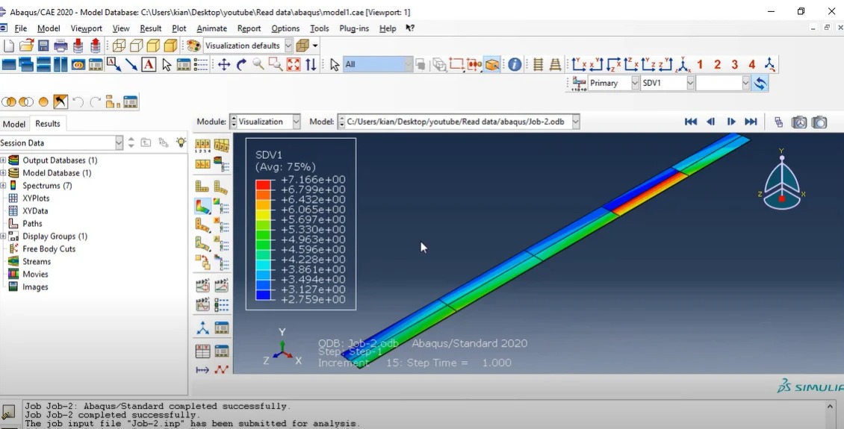Apply the XY front view
The width and height of the screenshot is (844, 429).
[x=580, y=64]
